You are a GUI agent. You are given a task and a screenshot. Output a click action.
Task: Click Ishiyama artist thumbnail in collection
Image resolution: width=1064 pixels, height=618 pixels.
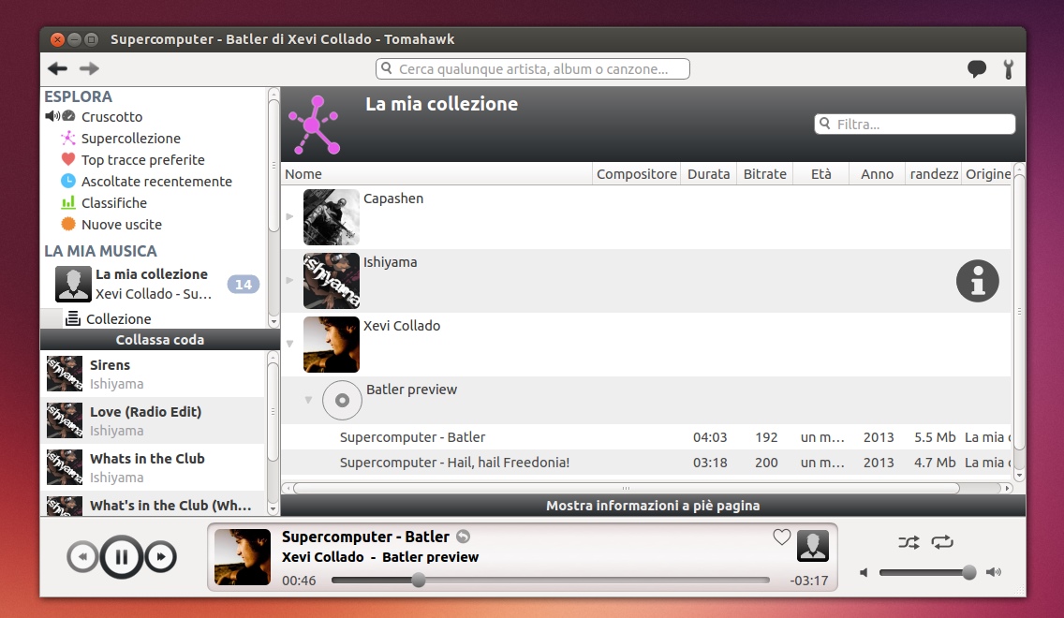click(332, 281)
